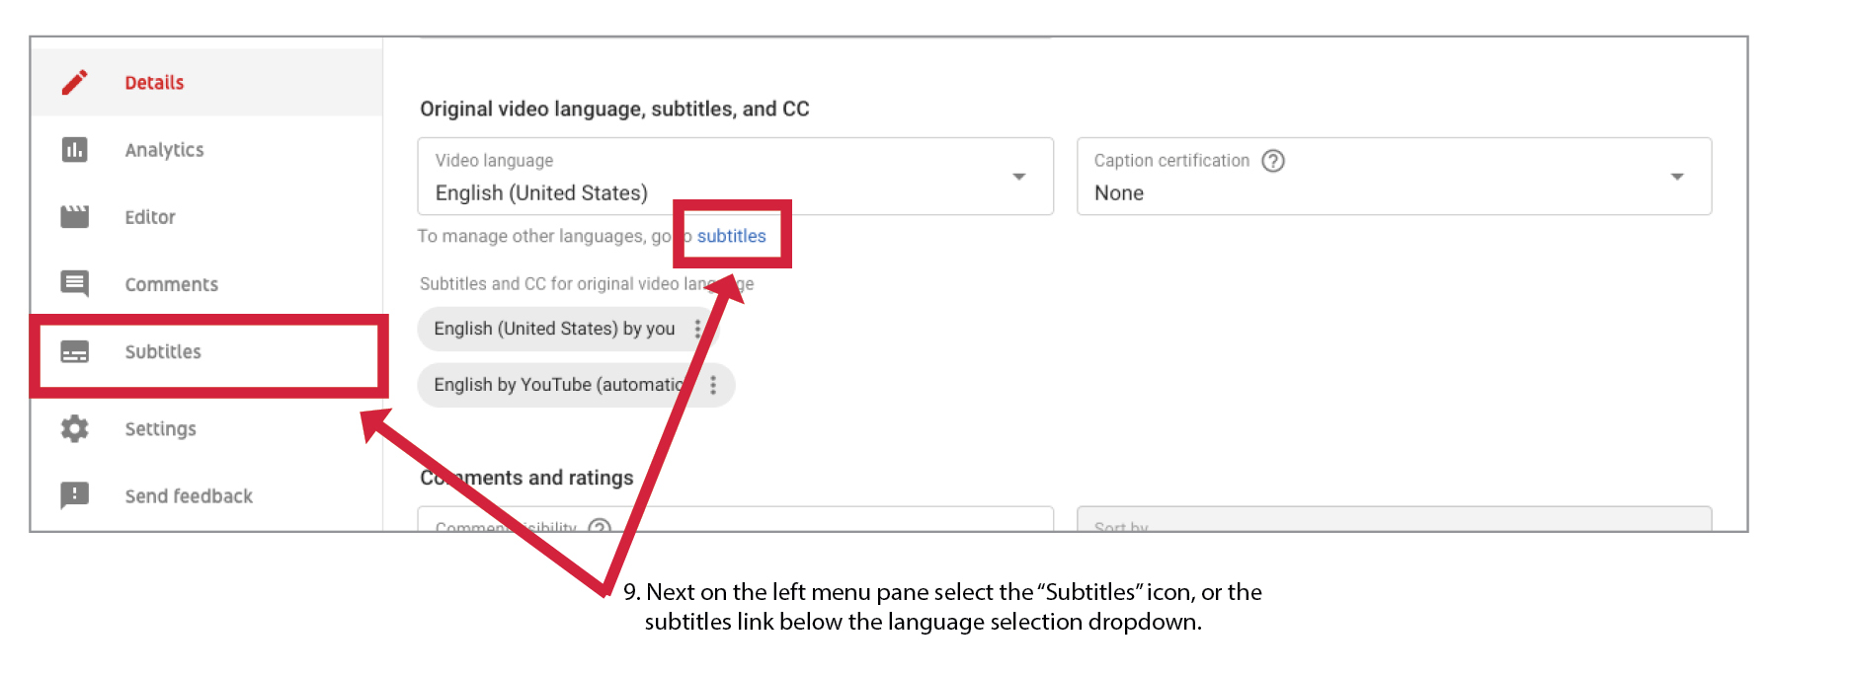
Task: Open the Editor menu item
Action: [x=150, y=217]
